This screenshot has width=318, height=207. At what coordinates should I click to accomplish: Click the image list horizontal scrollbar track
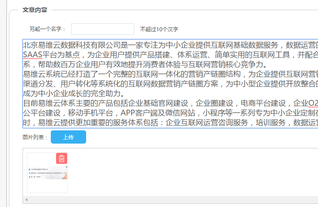click(177, 200)
